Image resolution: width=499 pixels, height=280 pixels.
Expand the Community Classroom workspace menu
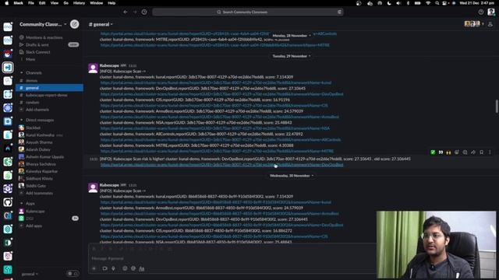point(43,24)
